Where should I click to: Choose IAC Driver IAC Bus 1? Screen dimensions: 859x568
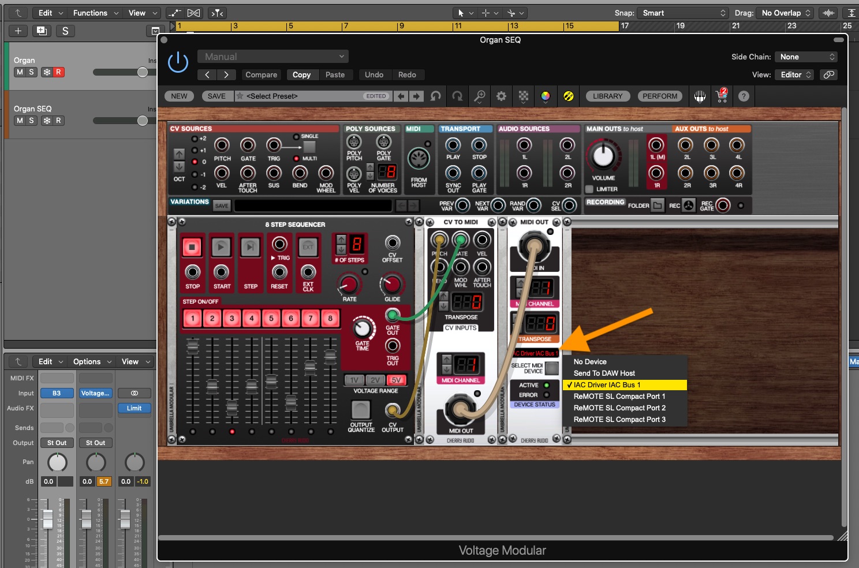(625, 385)
